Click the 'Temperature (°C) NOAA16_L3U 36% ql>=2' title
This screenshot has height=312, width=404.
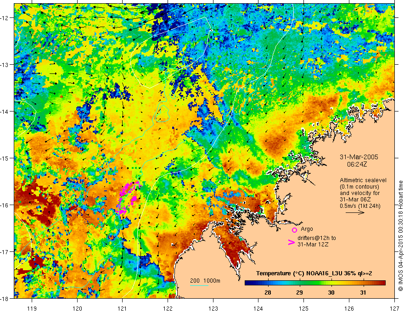pyautogui.click(x=314, y=273)
